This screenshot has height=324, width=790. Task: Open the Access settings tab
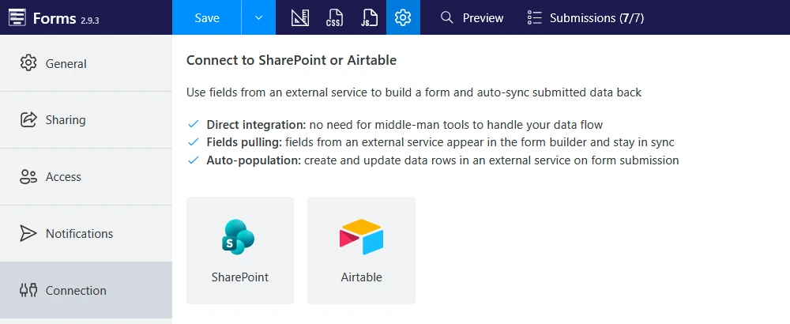click(86, 177)
